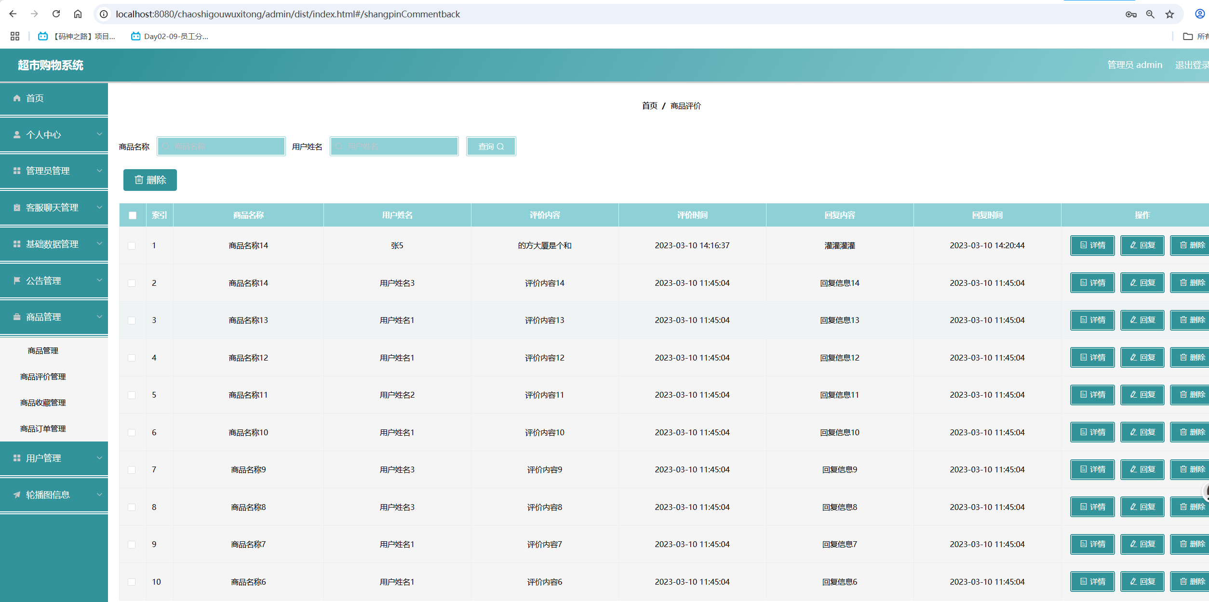This screenshot has height=602, width=1209.
Task: Select the 首页 sidebar menu label
Action: pyautogui.click(x=35, y=98)
